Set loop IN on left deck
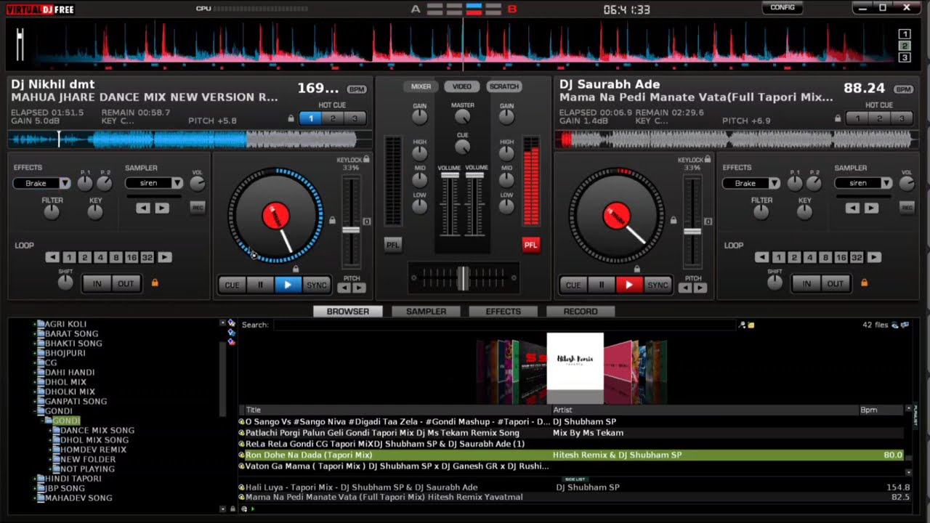 pos(97,284)
